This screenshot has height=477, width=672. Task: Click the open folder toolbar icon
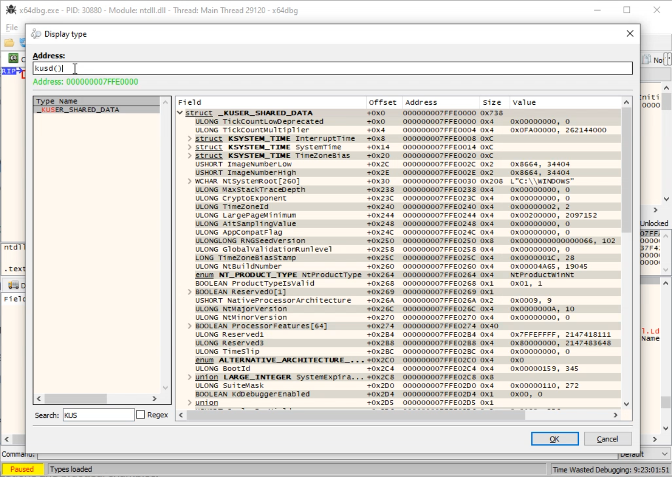(9, 43)
